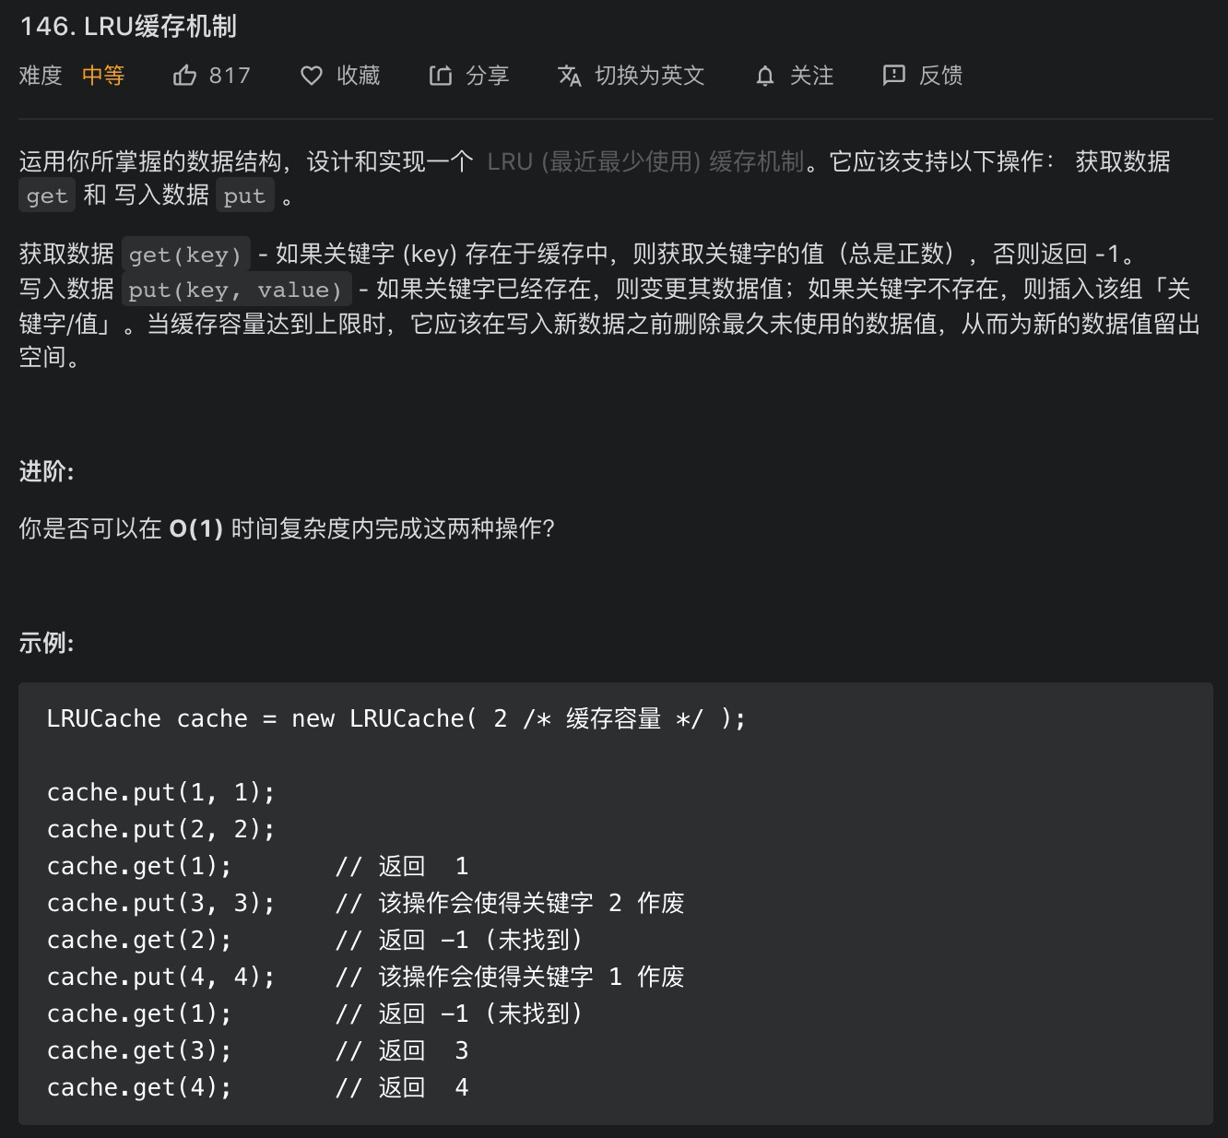
Task: Click 分享 to share the problem
Action: coord(489,77)
